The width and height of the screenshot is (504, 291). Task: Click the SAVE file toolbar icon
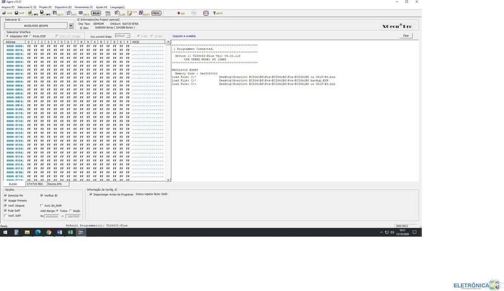19,13
